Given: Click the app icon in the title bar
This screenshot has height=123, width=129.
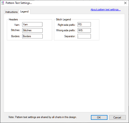Looking at the screenshot, I should click(x=3, y=3).
